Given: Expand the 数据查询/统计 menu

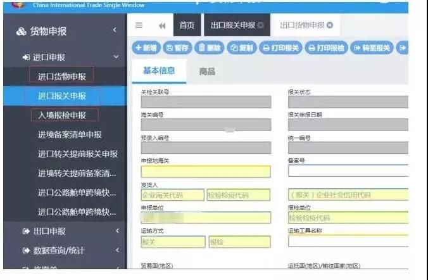Looking at the screenshot, I should tap(116, 250).
